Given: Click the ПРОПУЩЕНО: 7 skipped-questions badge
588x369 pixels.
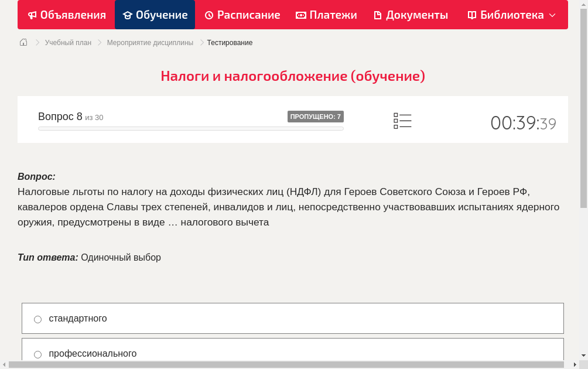Looking at the screenshot, I should click(x=316, y=117).
